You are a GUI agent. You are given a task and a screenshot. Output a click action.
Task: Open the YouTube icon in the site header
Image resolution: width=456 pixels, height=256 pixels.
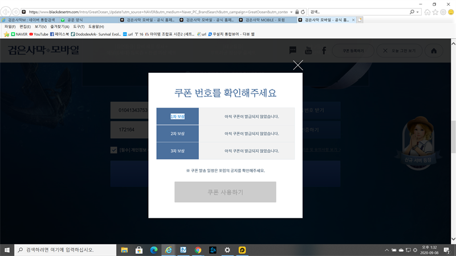(x=308, y=51)
